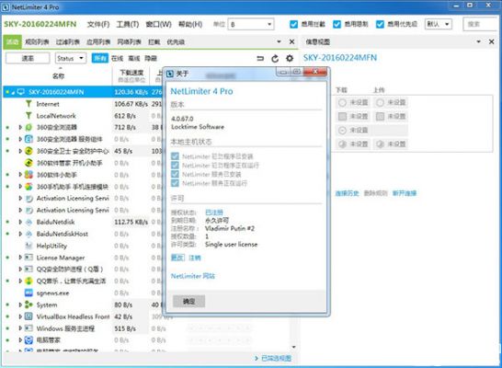
Task: Click the 更改 license link
Action: [x=177, y=258]
